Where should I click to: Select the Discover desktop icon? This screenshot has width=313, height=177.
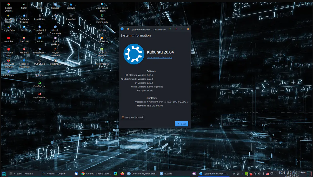[x=71, y=6]
